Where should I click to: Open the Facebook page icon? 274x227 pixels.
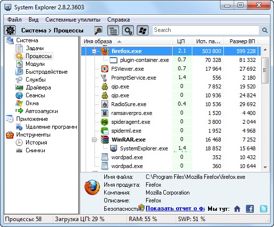tap(250, 209)
